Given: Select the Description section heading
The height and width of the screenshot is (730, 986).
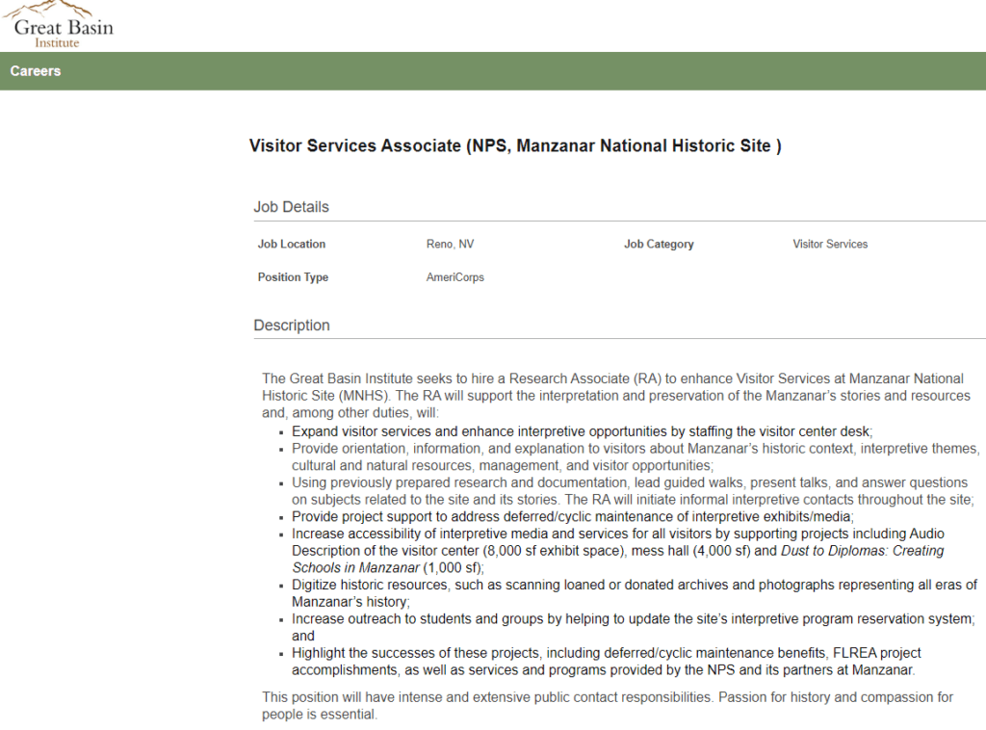Looking at the screenshot, I should coord(292,326).
